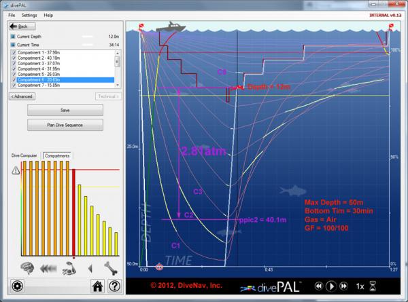408x302 pixels.
Task: Click the single left triangle arrow
Action: pyautogui.click(x=90, y=267)
